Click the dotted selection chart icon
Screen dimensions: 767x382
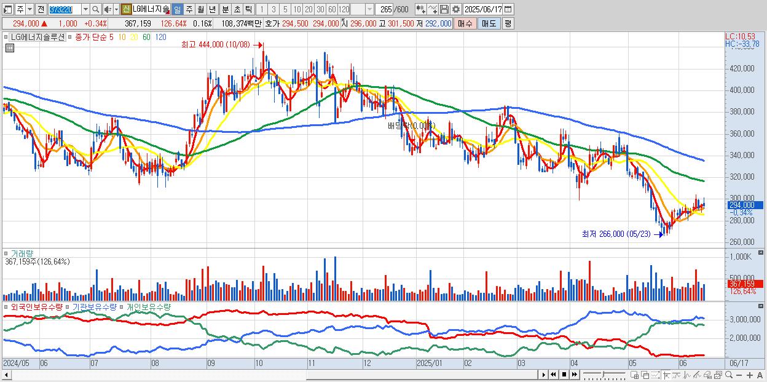(x=655, y=375)
